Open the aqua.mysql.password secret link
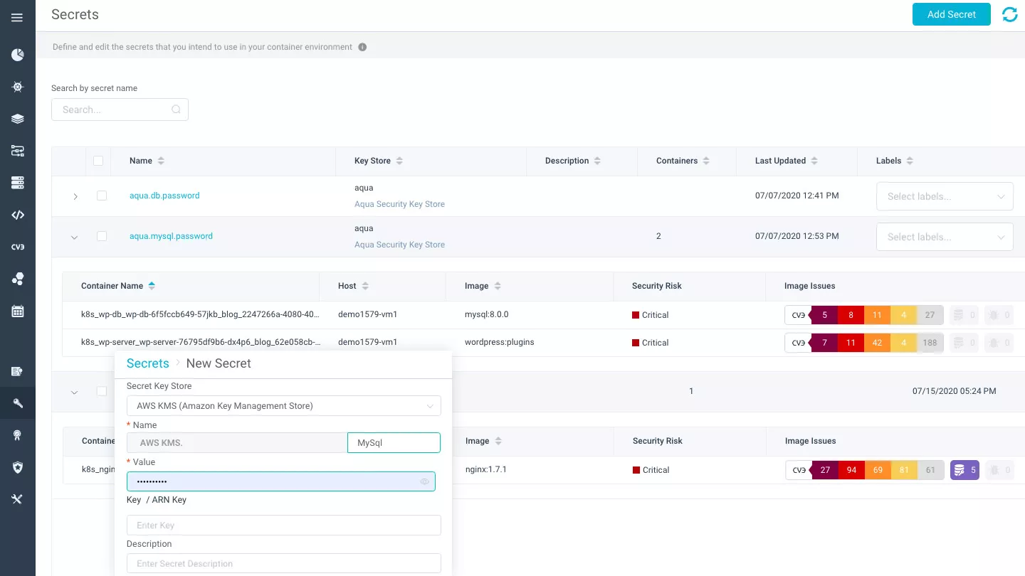This screenshot has width=1025, height=576. pos(171,236)
